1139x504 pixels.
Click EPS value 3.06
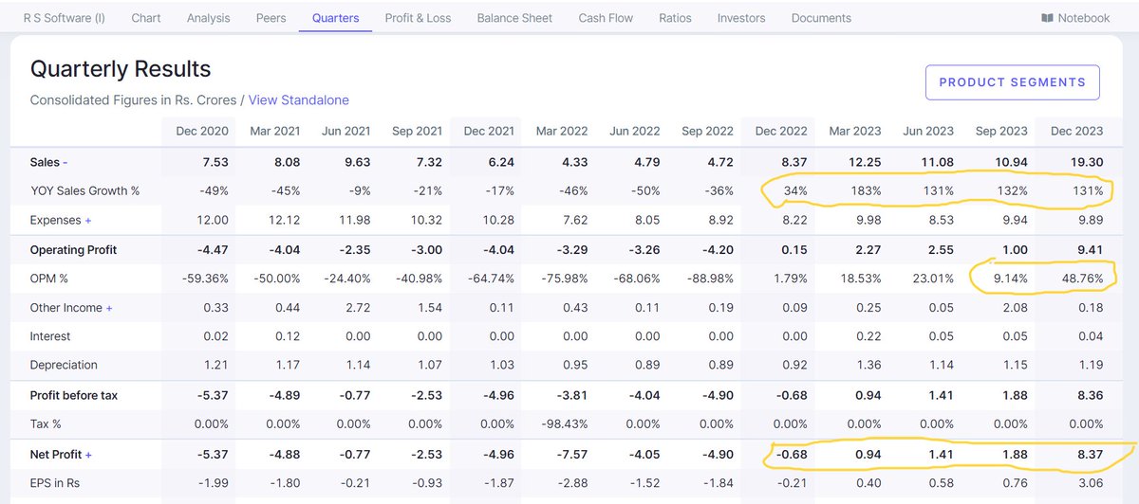[1091, 483]
